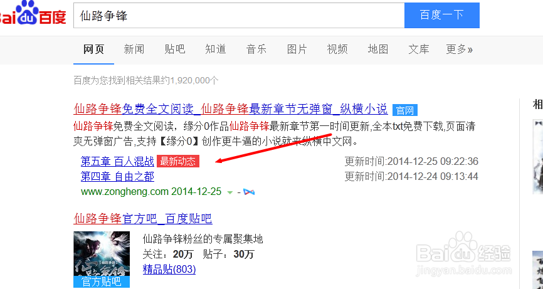Open the 音乐 tab
543x289 pixels.
(256, 49)
